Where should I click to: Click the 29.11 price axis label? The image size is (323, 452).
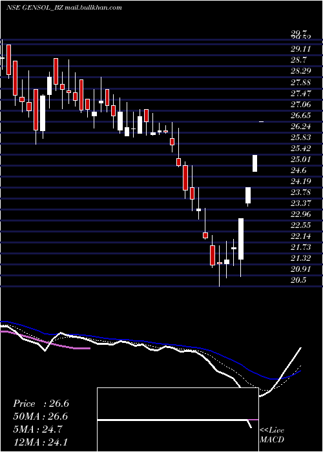pyautogui.click(x=301, y=49)
